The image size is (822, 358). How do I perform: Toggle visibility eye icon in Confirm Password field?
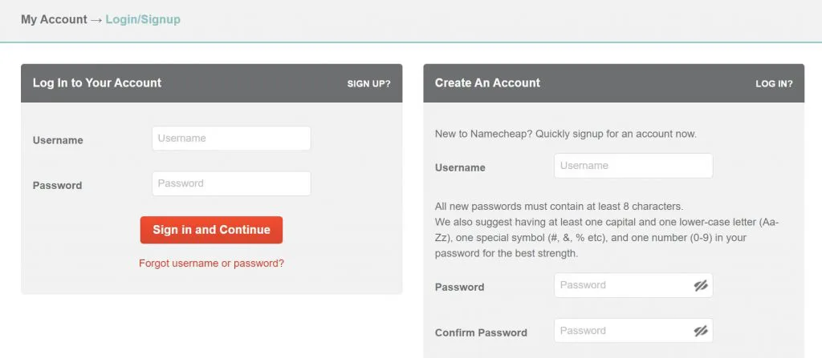coord(701,331)
